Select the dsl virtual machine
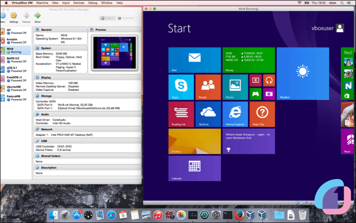This screenshot has height=223, width=356. 16,31
